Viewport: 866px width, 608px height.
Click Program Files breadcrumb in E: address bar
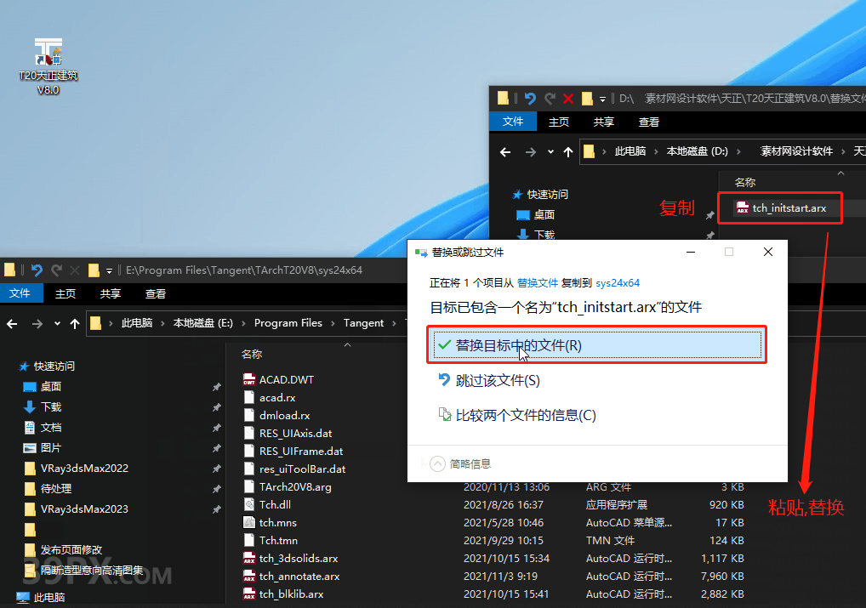point(288,323)
